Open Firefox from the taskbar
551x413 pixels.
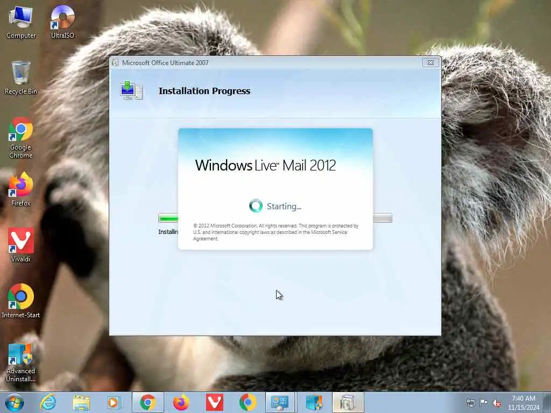pyautogui.click(x=181, y=402)
